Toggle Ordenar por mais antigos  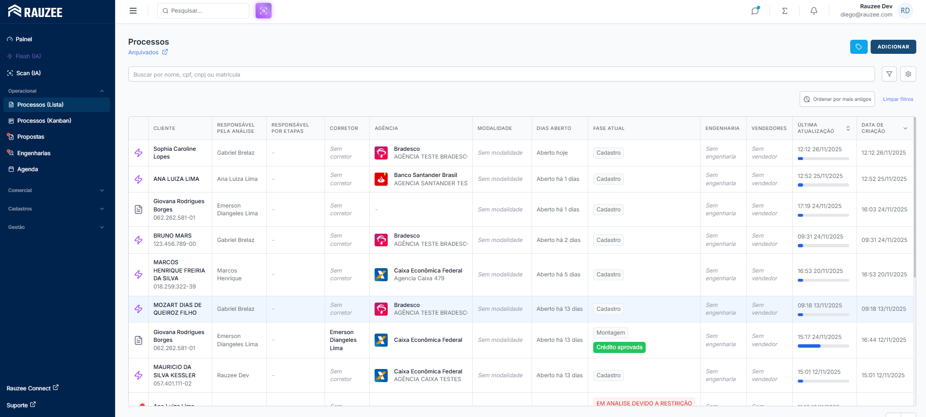[837, 99]
